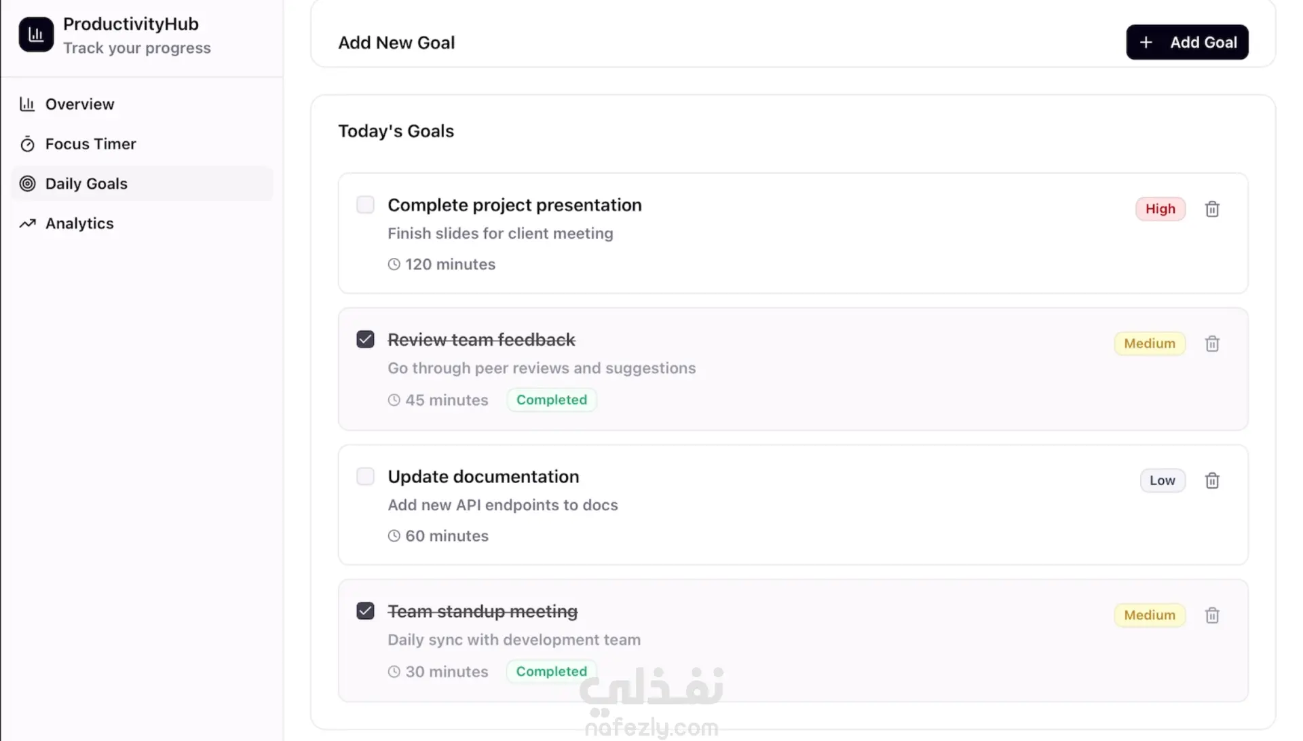The height and width of the screenshot is (741, 1303).
Task: Go to Analytics in the sidebar
Action: click(79, 223)
